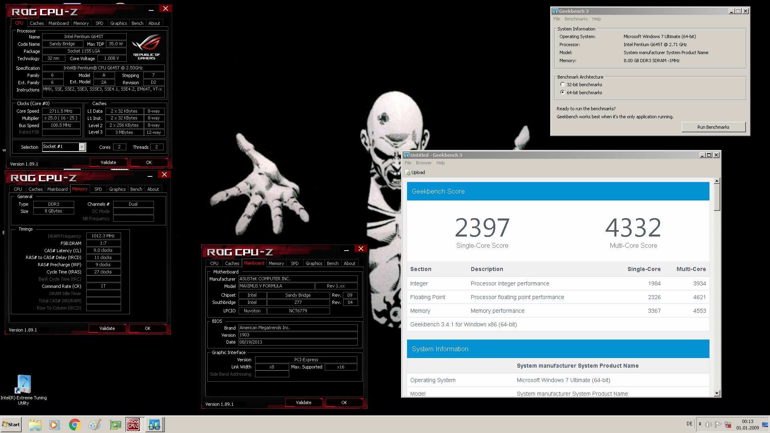Click the Start button

pos(11,425)
